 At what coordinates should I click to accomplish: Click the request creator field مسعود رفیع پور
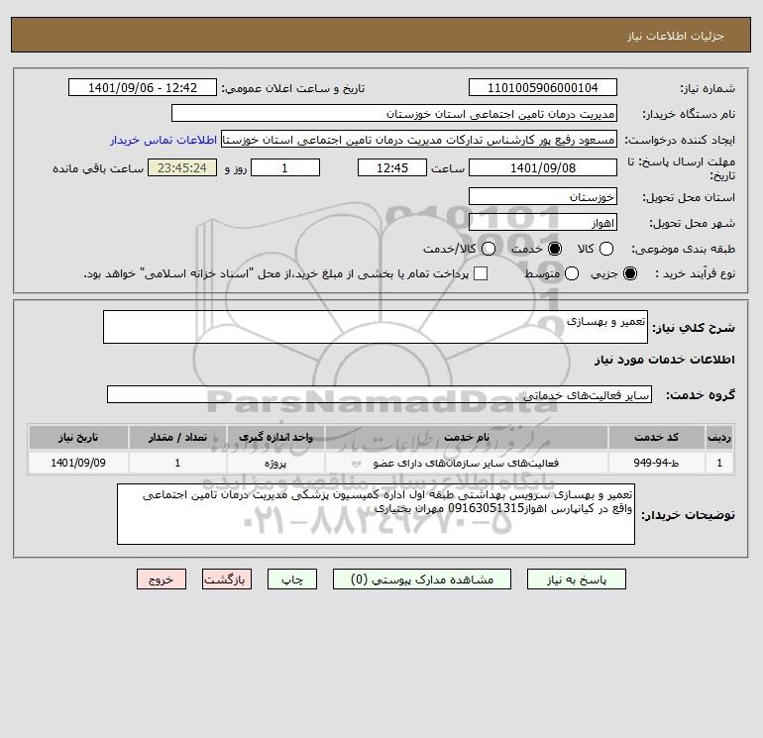pyautogui.click(x=419, y=140)
